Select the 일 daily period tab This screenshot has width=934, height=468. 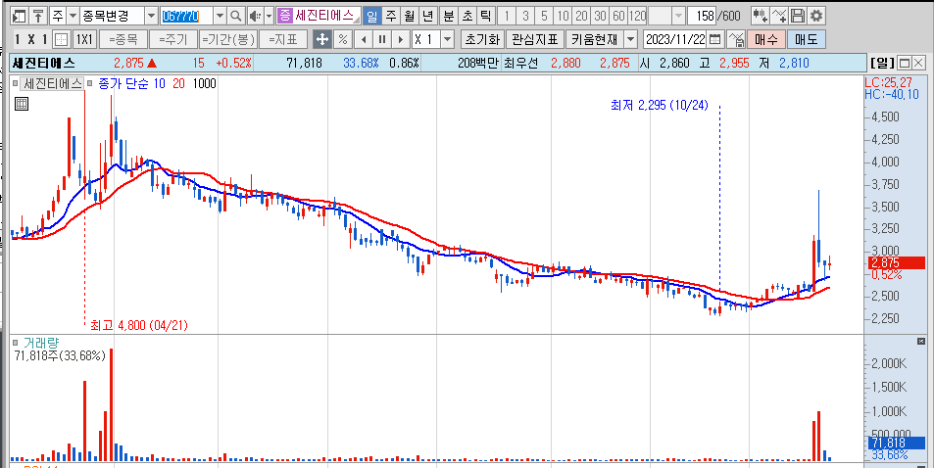pyautogui.click(x=371, y=16)
